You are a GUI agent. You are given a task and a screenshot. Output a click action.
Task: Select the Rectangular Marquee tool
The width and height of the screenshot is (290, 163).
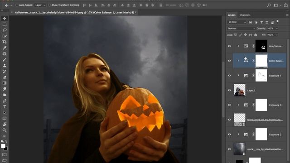5,24
